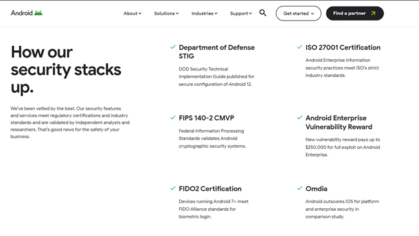
Task: Expand the About menu chevron
Action: tap(140, 14)
